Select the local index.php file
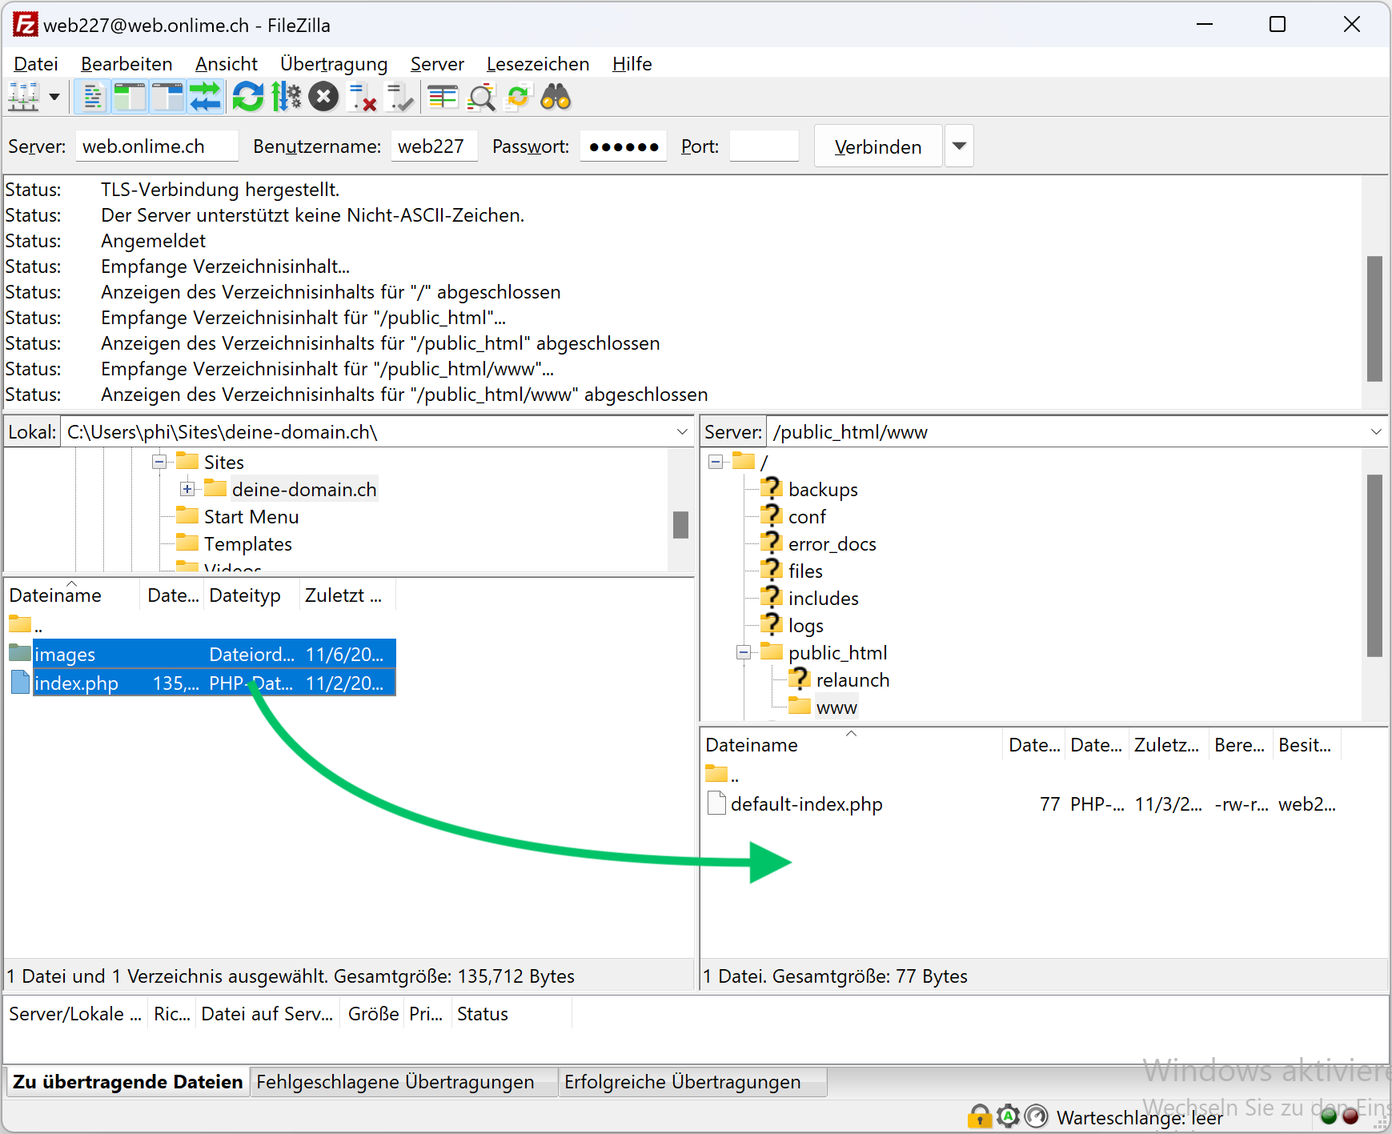 pyautogui.click(x=203, y=683)
